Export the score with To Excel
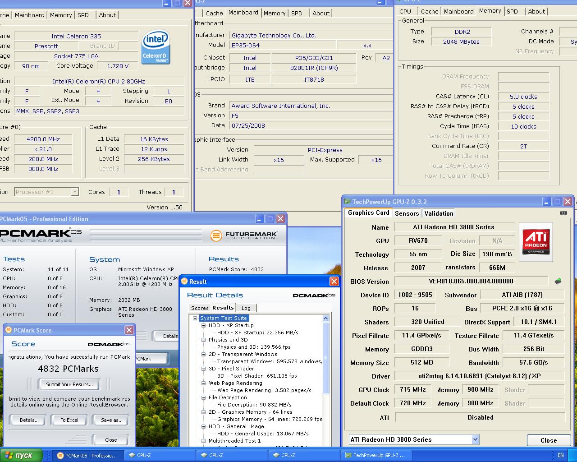 (x=69, y=420)
